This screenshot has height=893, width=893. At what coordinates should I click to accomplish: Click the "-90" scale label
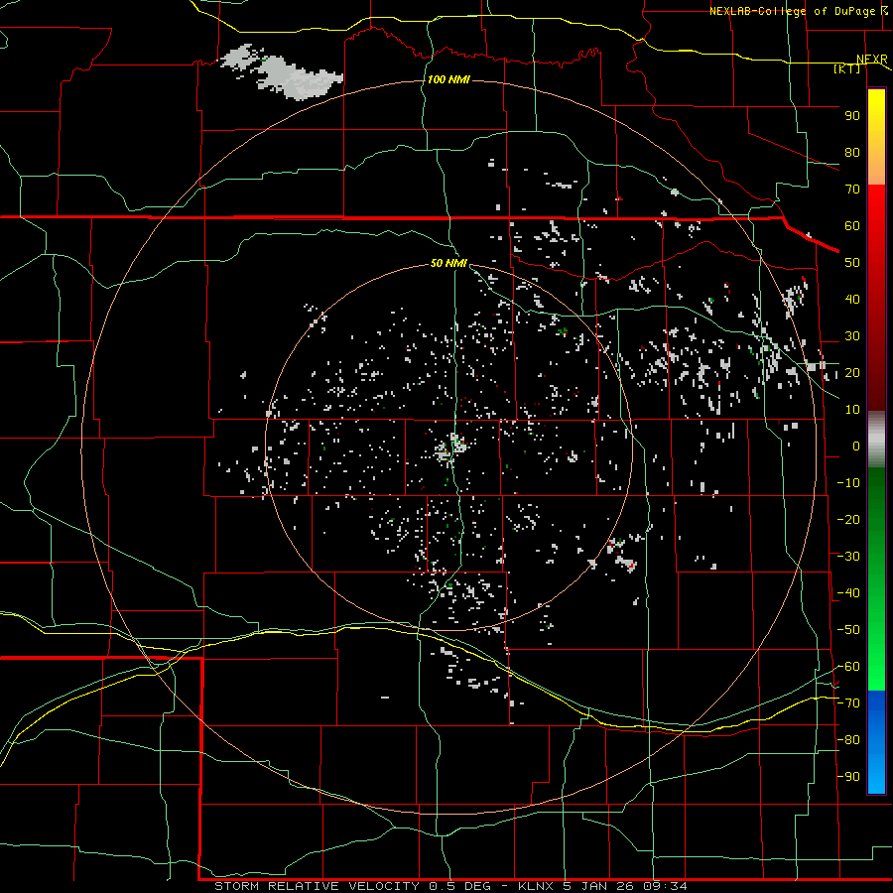pyautogui.click(x=848, y=777)
